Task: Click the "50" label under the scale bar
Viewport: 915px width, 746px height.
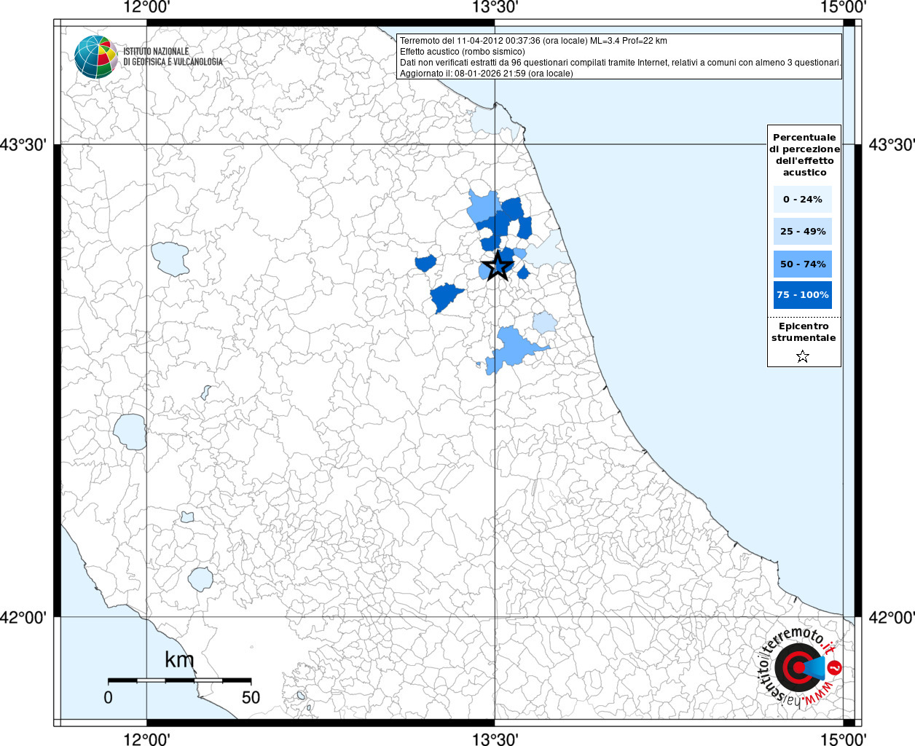Action: coord(251,697)
